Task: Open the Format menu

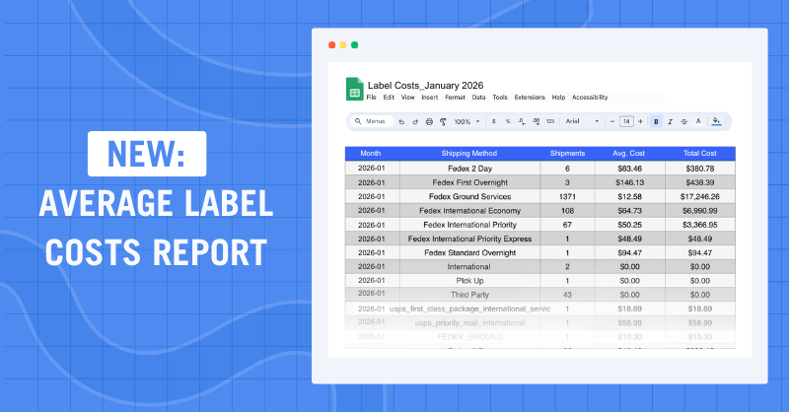Action: click(x=455, y=98)
